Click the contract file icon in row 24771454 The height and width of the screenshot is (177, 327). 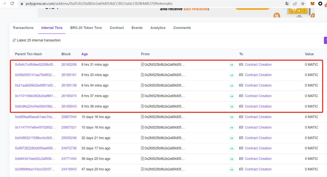click(x=142, y=159)
